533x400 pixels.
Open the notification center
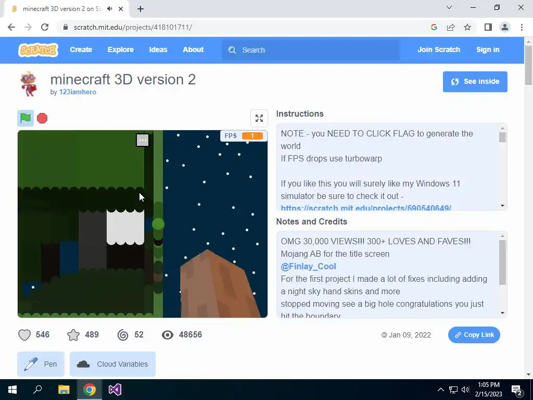pos(517,390)
